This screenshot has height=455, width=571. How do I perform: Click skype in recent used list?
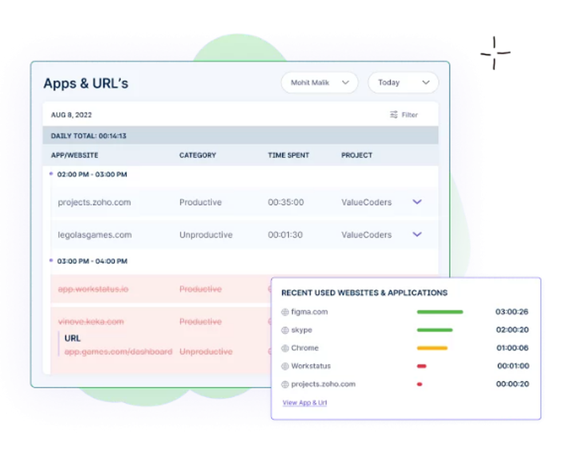301,330
